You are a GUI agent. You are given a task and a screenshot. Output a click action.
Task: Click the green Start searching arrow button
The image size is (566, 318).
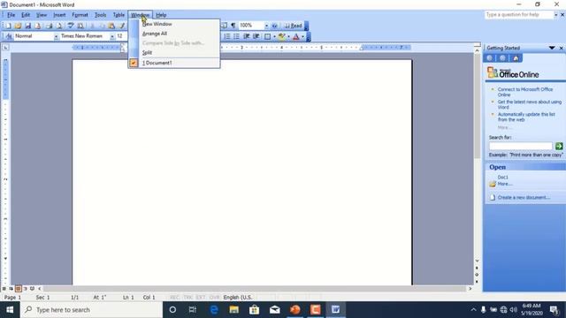coord(559,146)
